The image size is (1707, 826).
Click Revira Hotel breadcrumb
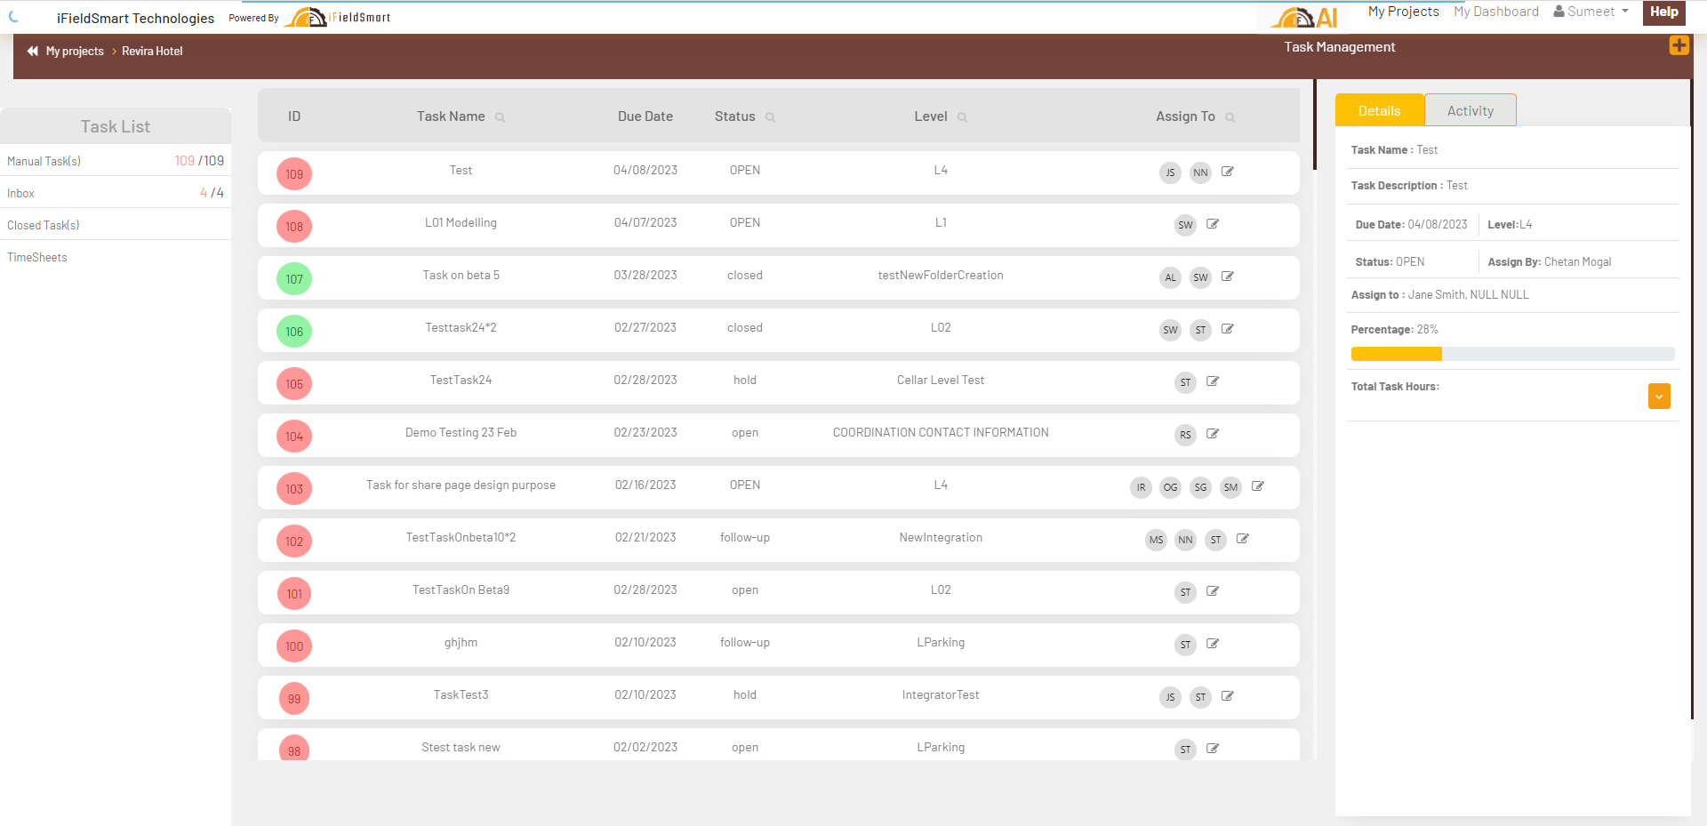click(x=152, y=52)
